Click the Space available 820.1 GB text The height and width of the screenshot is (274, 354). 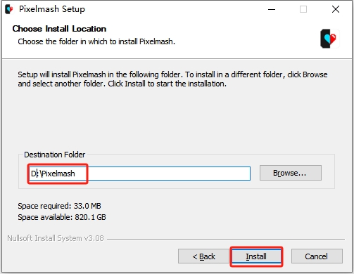click(62, 217)
